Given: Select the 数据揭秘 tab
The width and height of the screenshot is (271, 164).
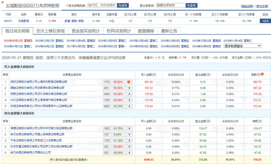Looking at the screenshot, I should point(146,31).
